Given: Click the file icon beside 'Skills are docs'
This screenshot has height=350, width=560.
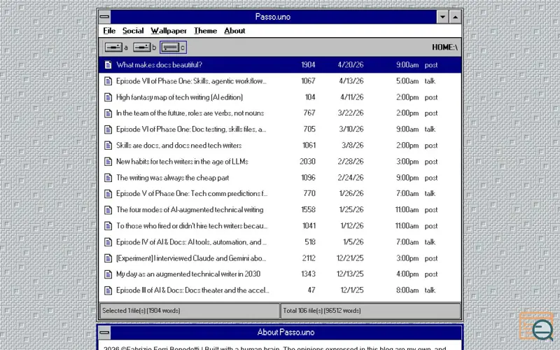Looking at the screenshot, I should point(108,146).
